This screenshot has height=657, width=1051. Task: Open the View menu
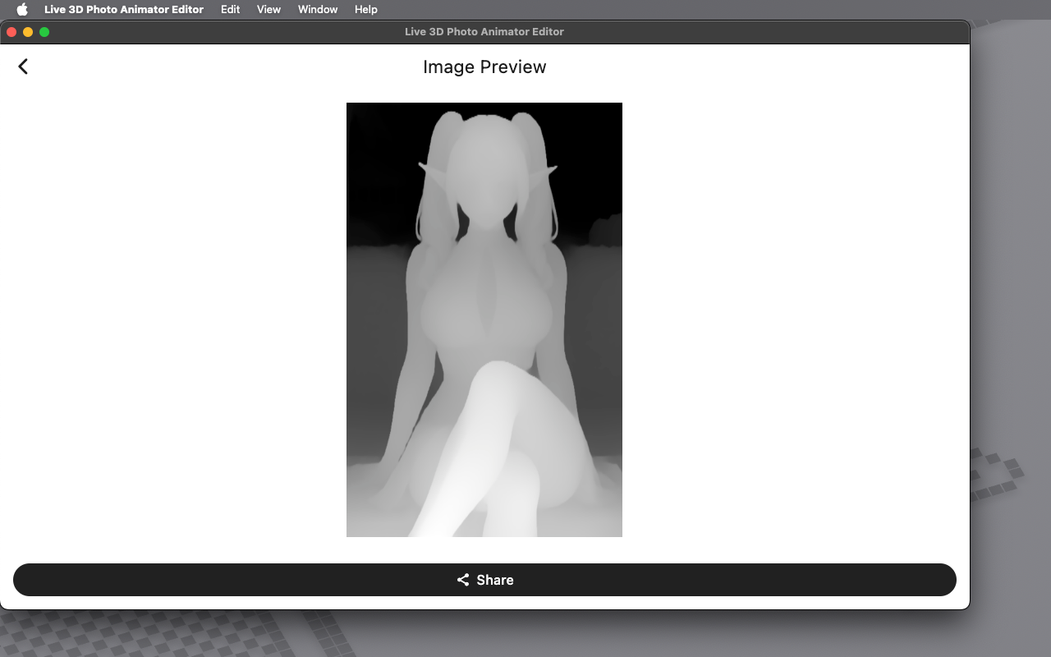(268, 9)
